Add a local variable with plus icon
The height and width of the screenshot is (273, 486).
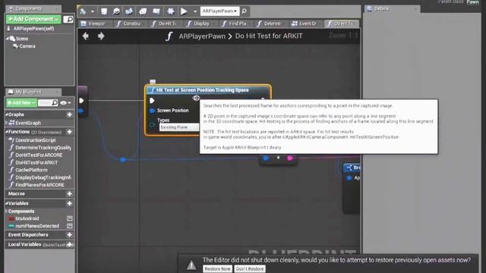click(x=69, y=244)
